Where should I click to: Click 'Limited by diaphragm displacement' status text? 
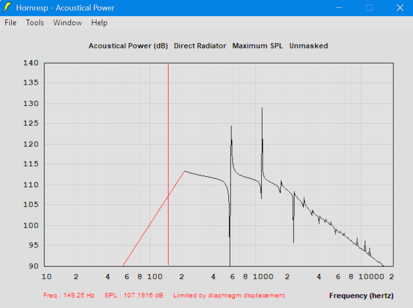229,295
